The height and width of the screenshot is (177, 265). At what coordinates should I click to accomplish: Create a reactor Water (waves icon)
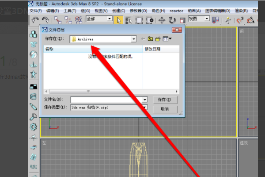(x=33, y=167)
